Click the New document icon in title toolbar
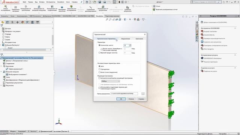The width and height of the screenshot is (240, 135). coord(90,2)
